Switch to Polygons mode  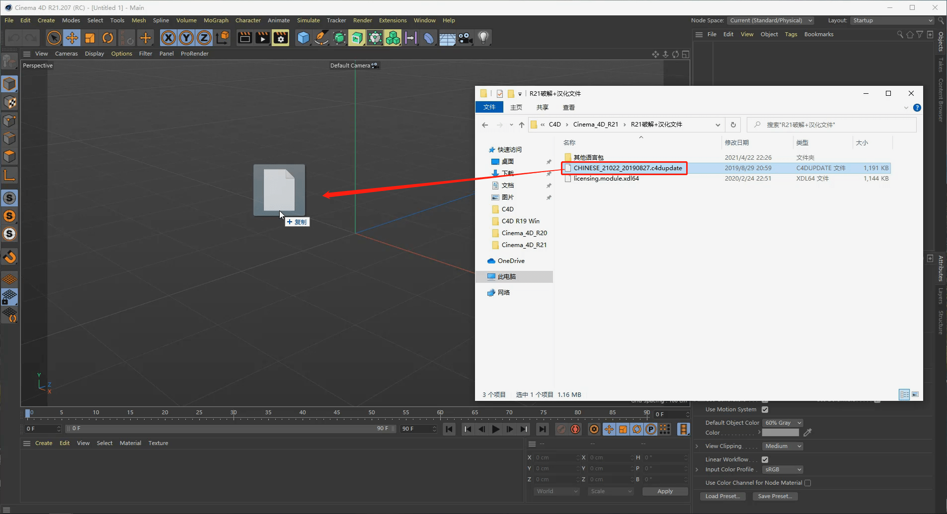coord(9,156)
